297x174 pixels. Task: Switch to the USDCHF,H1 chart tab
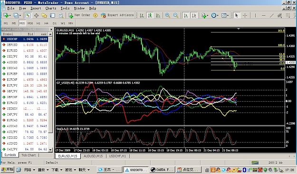[x=117, y=156]
